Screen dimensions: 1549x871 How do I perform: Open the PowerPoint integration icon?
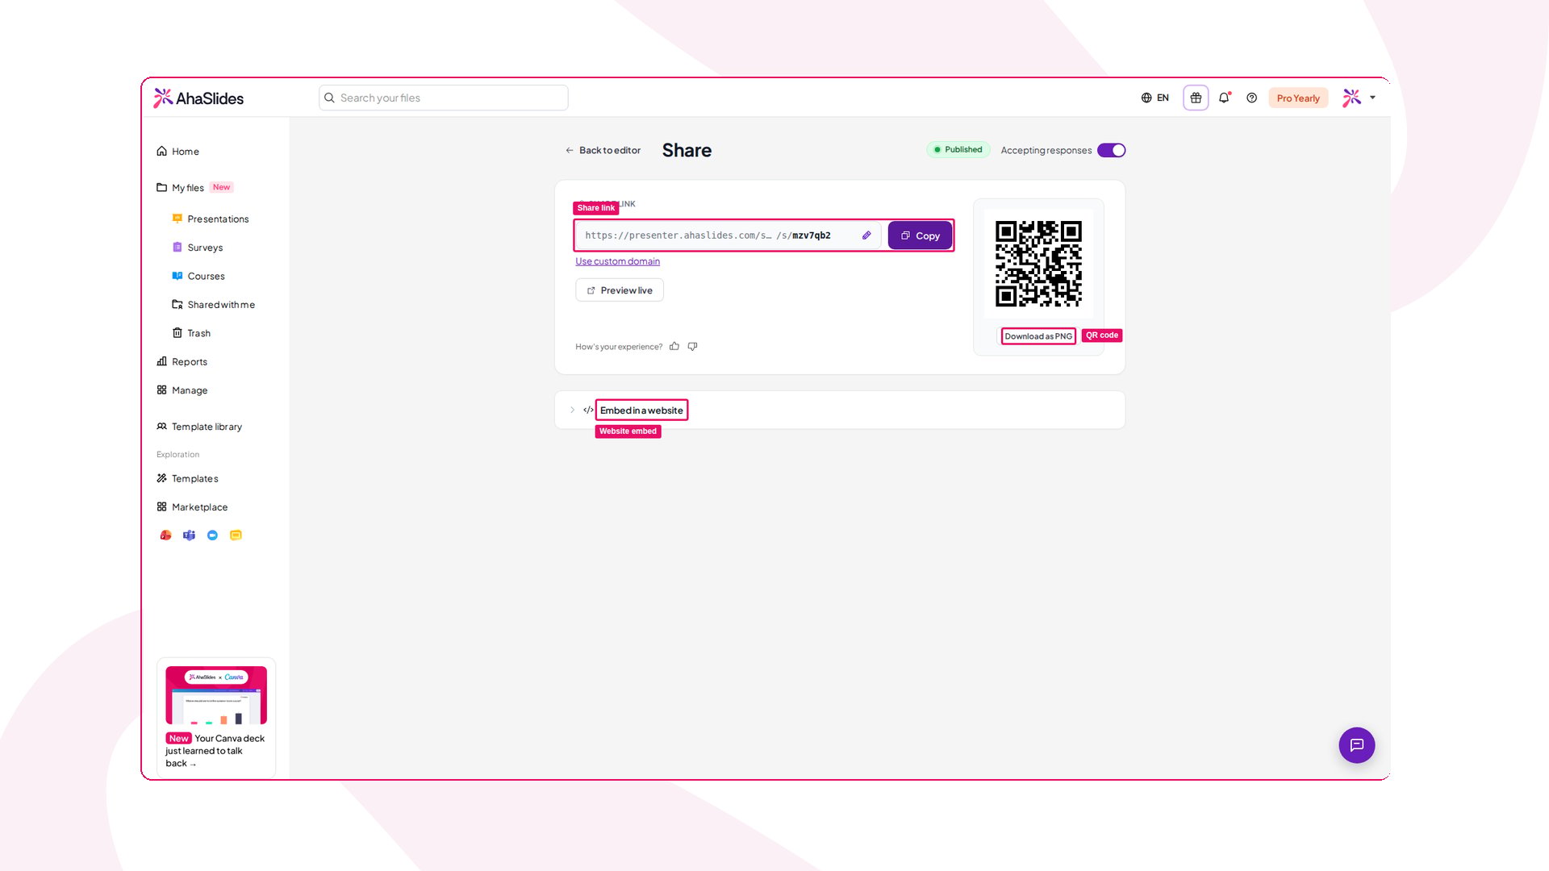tap(165, 535)
